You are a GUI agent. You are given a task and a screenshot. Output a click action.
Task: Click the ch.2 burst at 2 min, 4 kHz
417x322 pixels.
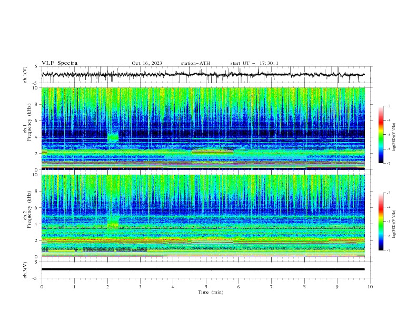113,222
